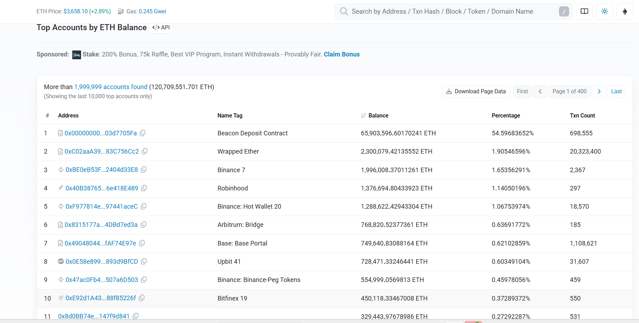Viewport: 639px width, 323px height.
Task: Copy the Beacon Deposit Contract address
Action: click(x=142, y=133)
